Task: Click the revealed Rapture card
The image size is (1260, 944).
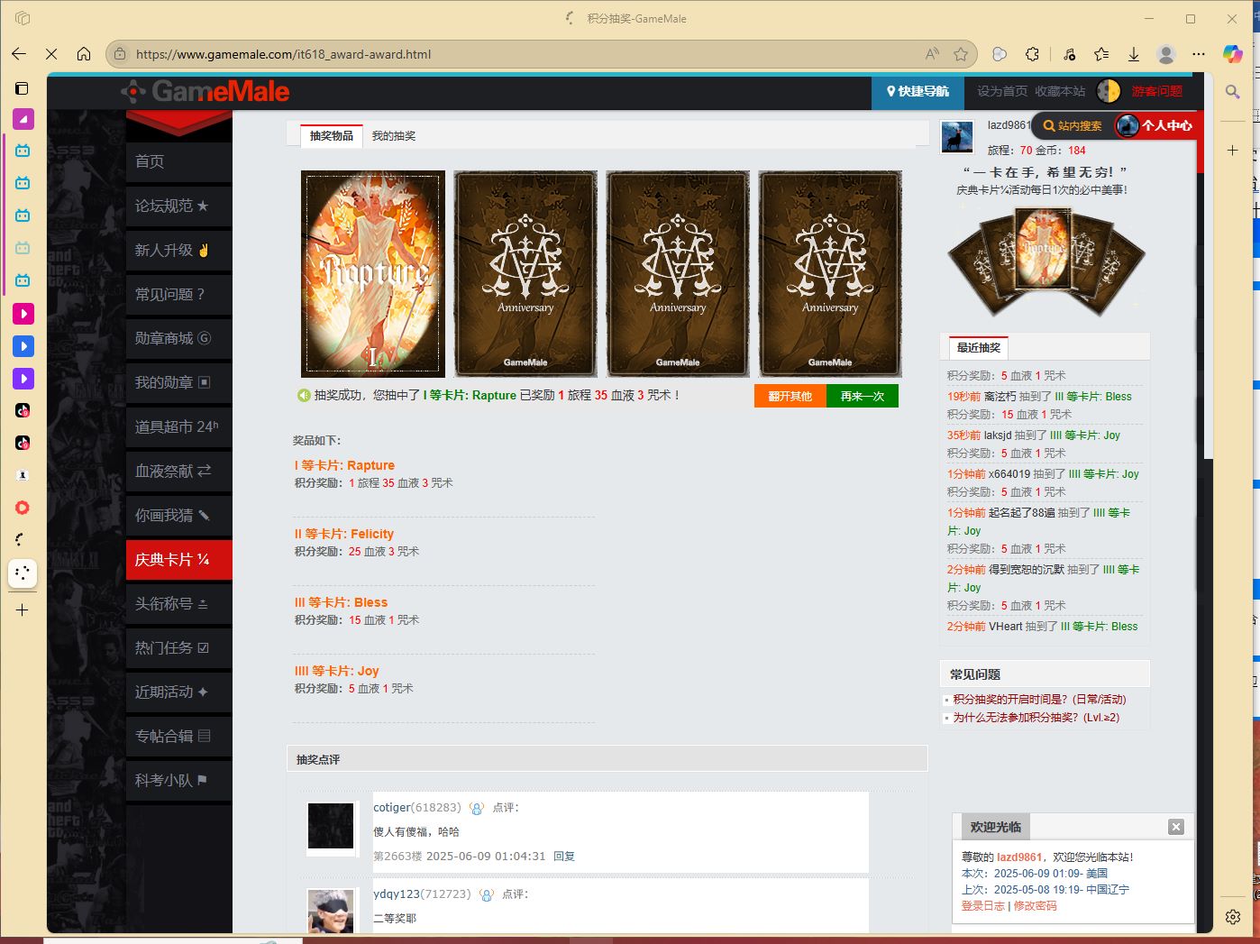Action: click(372, 274)
